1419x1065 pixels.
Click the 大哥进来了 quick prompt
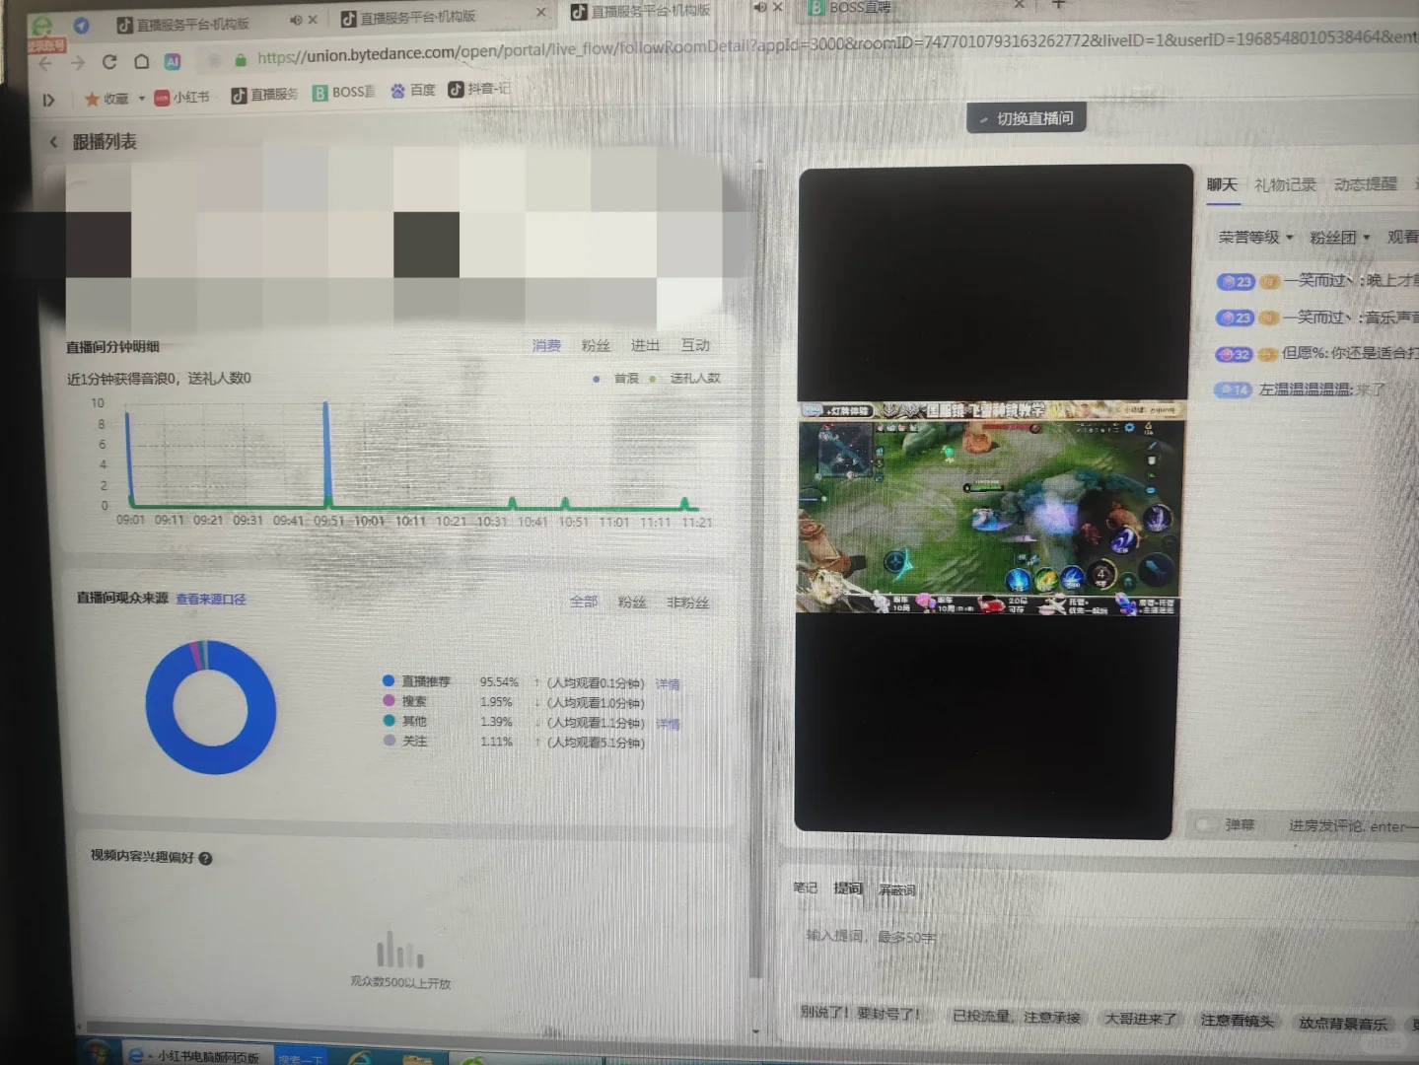click(x=1141, y=1019)
